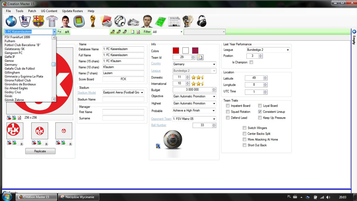This screenshot has height=201, width=357.
Task: Enable Switch Wingers option
Action: (x=245, y=128)
